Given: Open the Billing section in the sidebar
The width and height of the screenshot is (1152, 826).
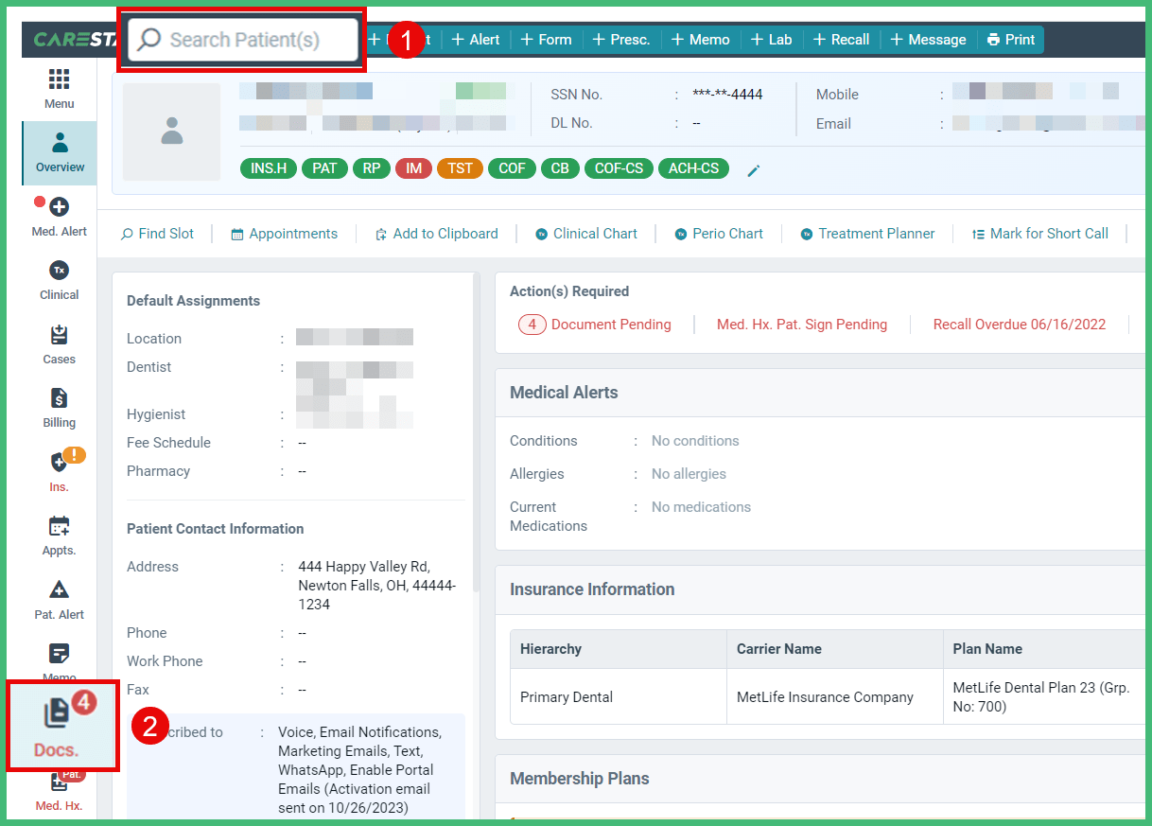Looking at the screenshot, I should tap(58, 409).
